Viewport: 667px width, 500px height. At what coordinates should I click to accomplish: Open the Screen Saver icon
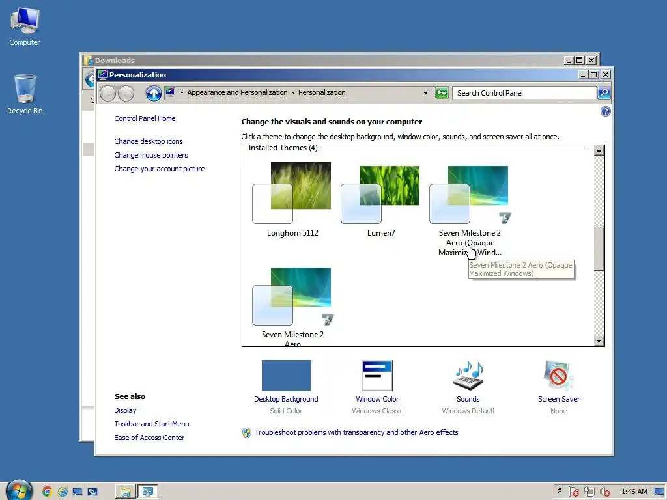(x=558, y=375)
